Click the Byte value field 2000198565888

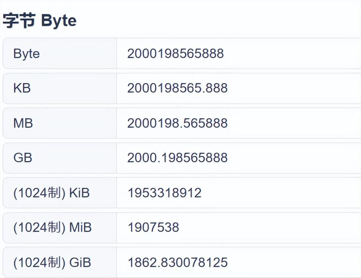pos(176,54)
